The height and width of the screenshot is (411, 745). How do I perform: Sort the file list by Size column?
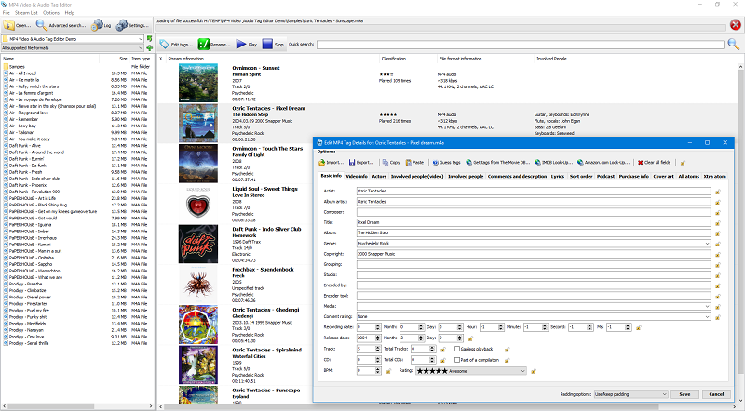click(x=114, y=59)
